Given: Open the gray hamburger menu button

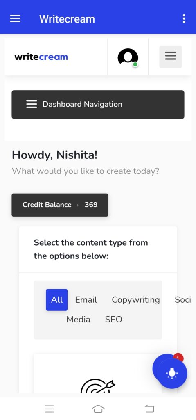Looking at the screenshot, I should [170, 57].
